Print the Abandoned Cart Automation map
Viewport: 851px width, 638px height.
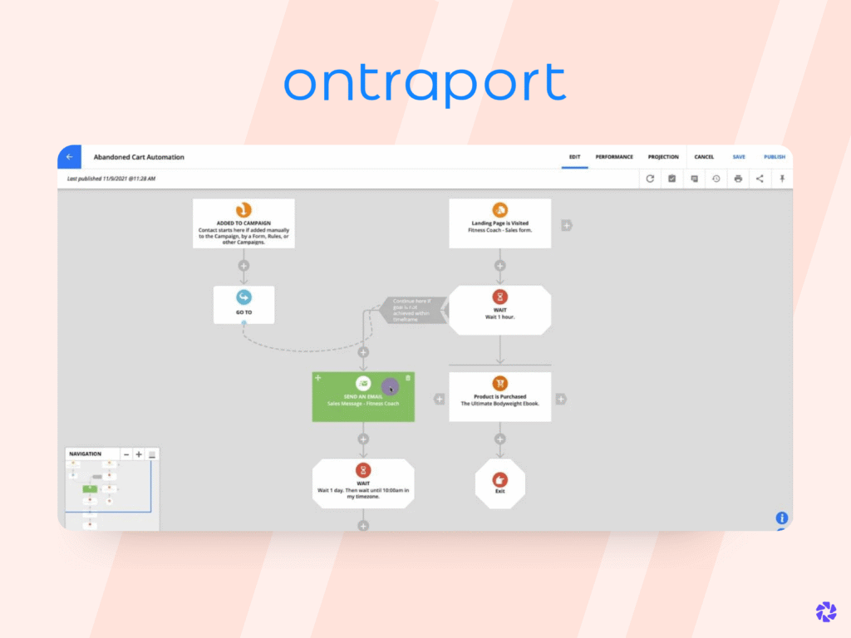738,179
